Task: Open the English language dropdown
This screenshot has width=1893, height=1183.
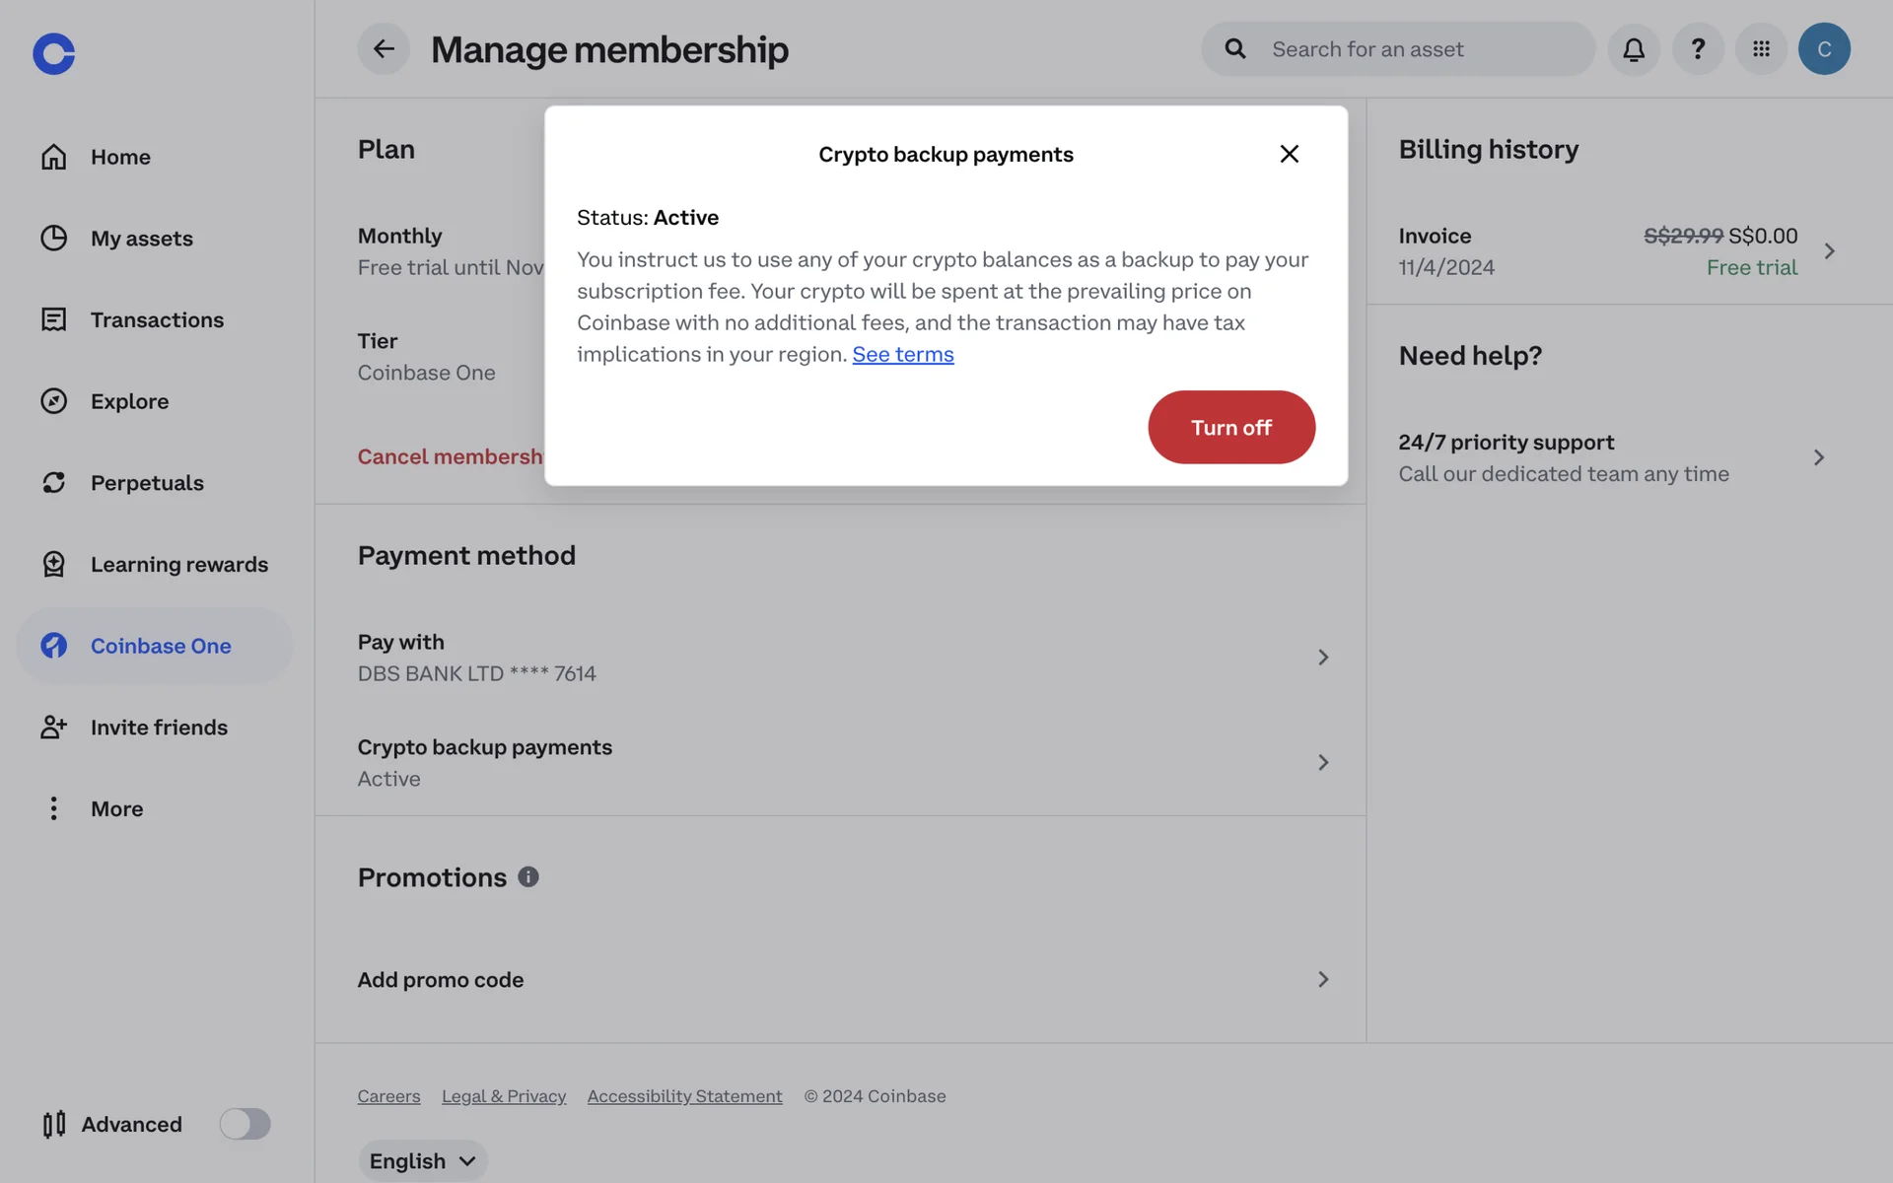Action: coord(422,1160)
